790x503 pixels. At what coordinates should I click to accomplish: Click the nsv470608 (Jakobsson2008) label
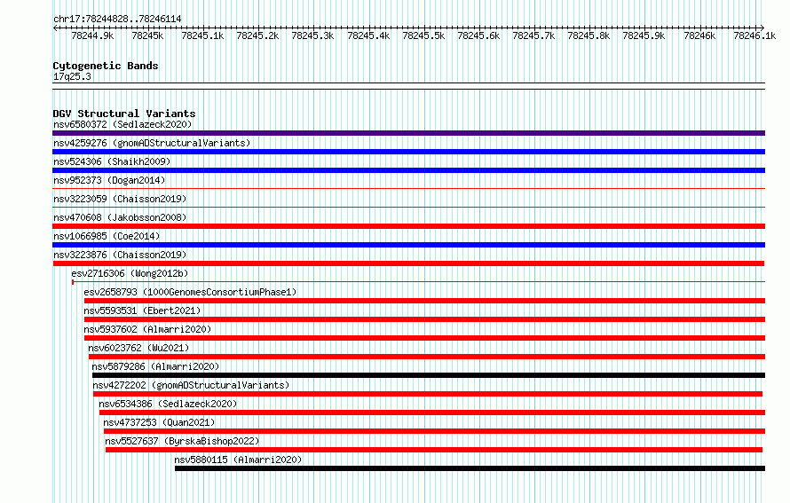coord(120,217)
